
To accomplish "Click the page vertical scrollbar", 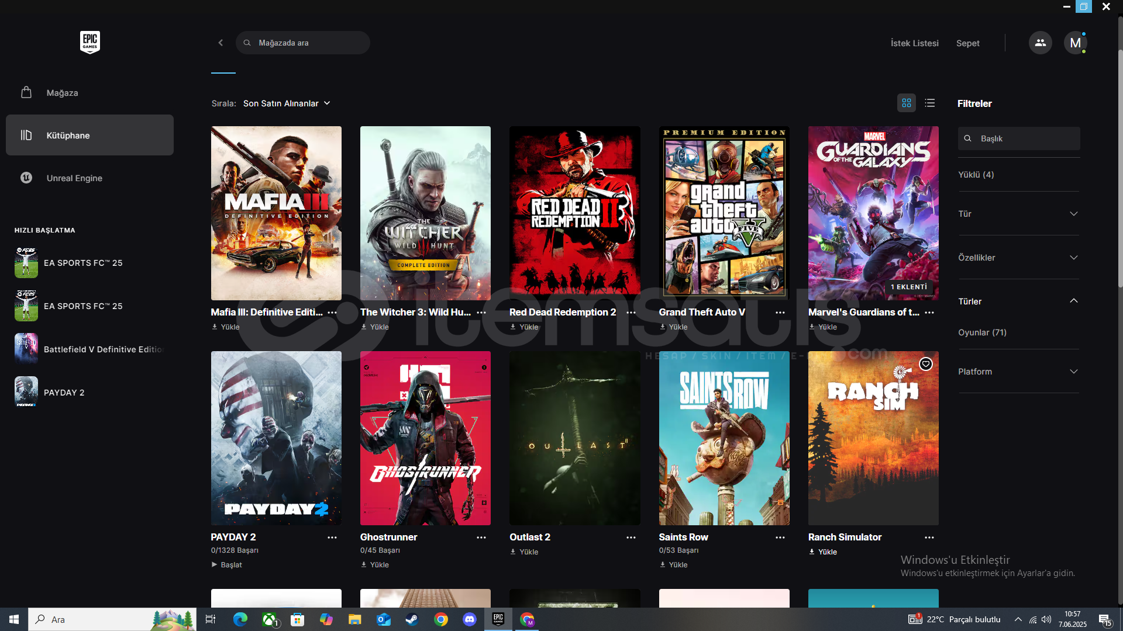I will tap(1120, 169).
